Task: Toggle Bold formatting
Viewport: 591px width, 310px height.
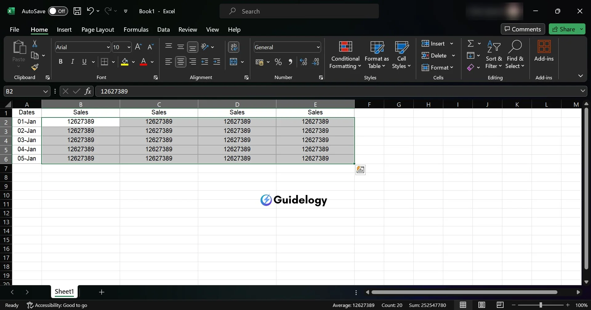Action: tap(61, 62)
